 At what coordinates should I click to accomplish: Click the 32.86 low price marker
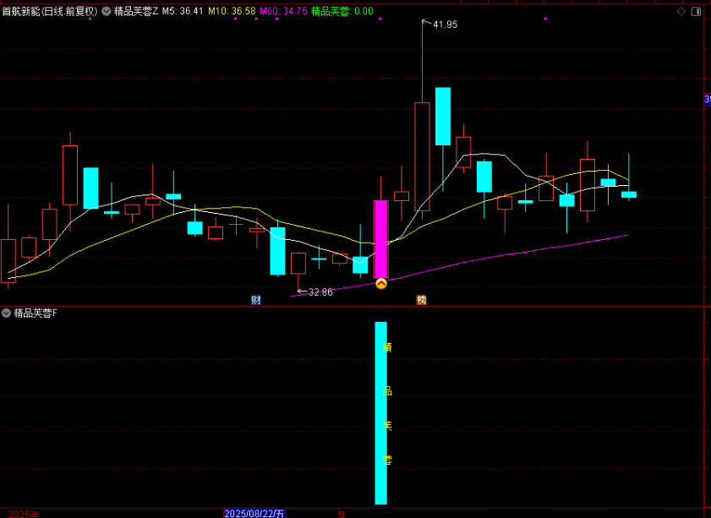click(x=320, y=292)
